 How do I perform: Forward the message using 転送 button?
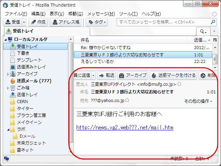coord(106,75)
